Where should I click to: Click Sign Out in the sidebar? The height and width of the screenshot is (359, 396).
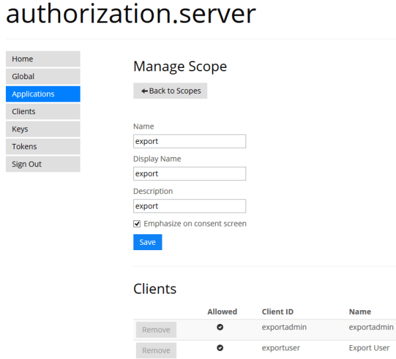43,164
